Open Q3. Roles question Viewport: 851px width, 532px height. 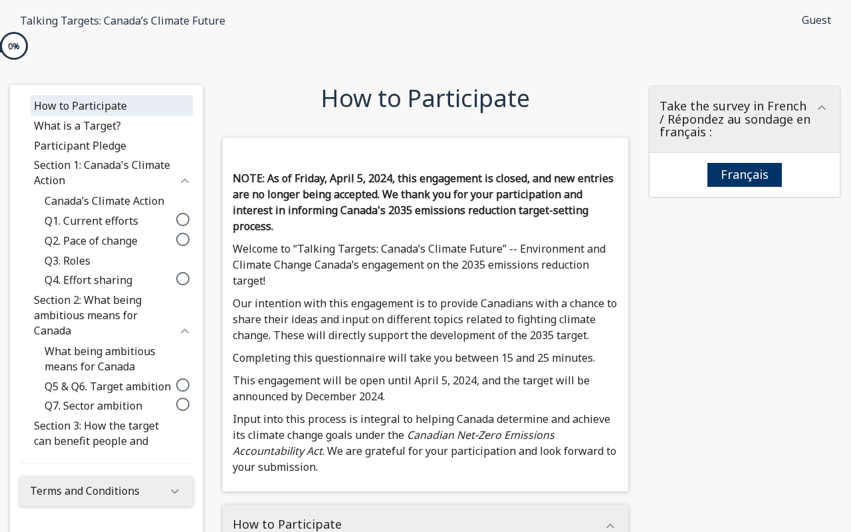coord(67,261)
